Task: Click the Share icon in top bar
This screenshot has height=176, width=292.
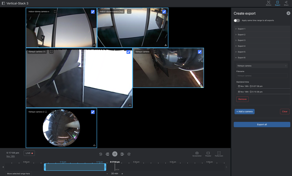Action: (286, 3)
